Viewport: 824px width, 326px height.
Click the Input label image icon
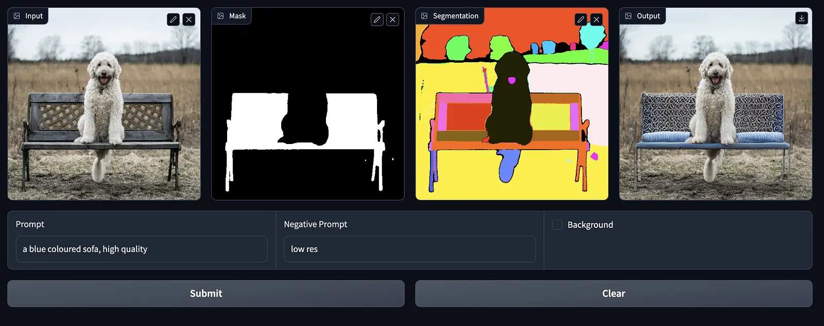point(17,16)
